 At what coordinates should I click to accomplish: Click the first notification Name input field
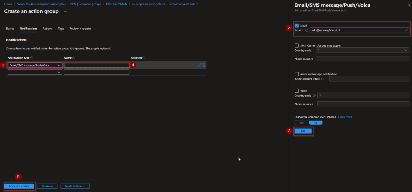click(x=97, y=65)
